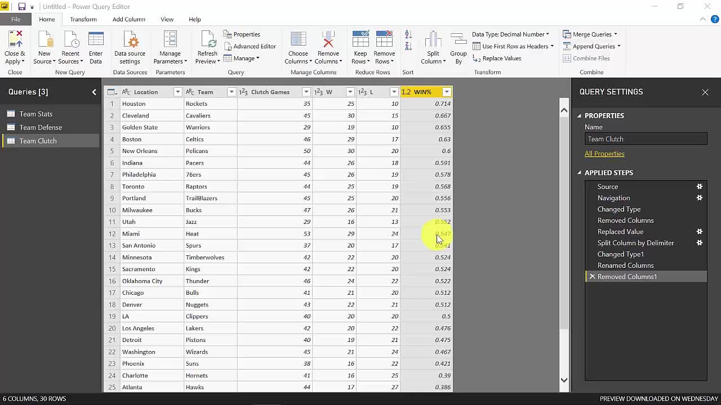Click the Remove Columns icon
Image resolution: width=721 pixels, height=405 pixels.
point(328,40)
